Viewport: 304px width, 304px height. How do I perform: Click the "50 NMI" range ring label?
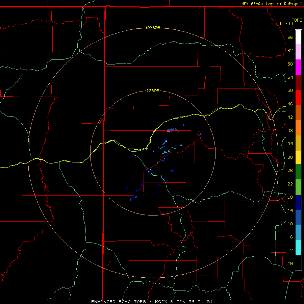(153, 90)
